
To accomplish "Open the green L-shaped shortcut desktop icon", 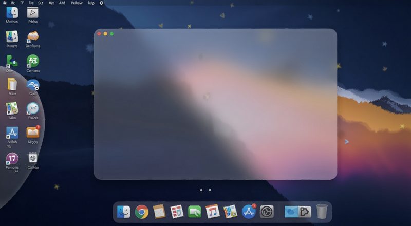I will click(x=12, y=61).
